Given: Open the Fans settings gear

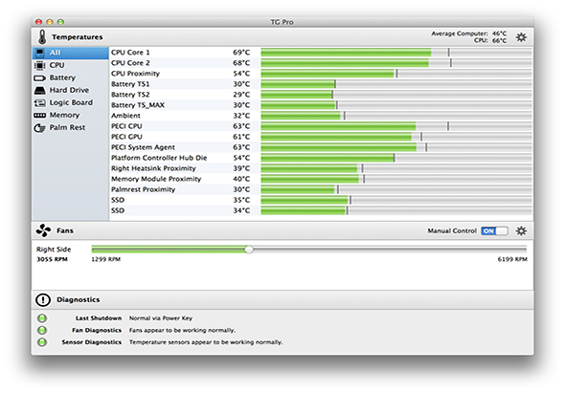Looking at the screenshot, I should click(521, 230).
